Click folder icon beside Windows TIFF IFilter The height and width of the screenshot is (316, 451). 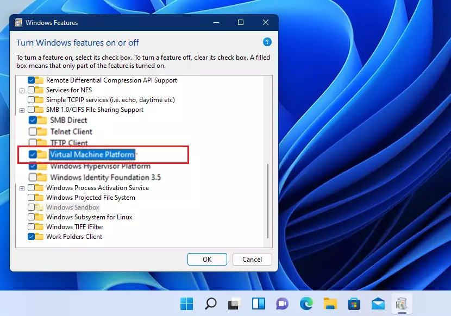point(39,226)
